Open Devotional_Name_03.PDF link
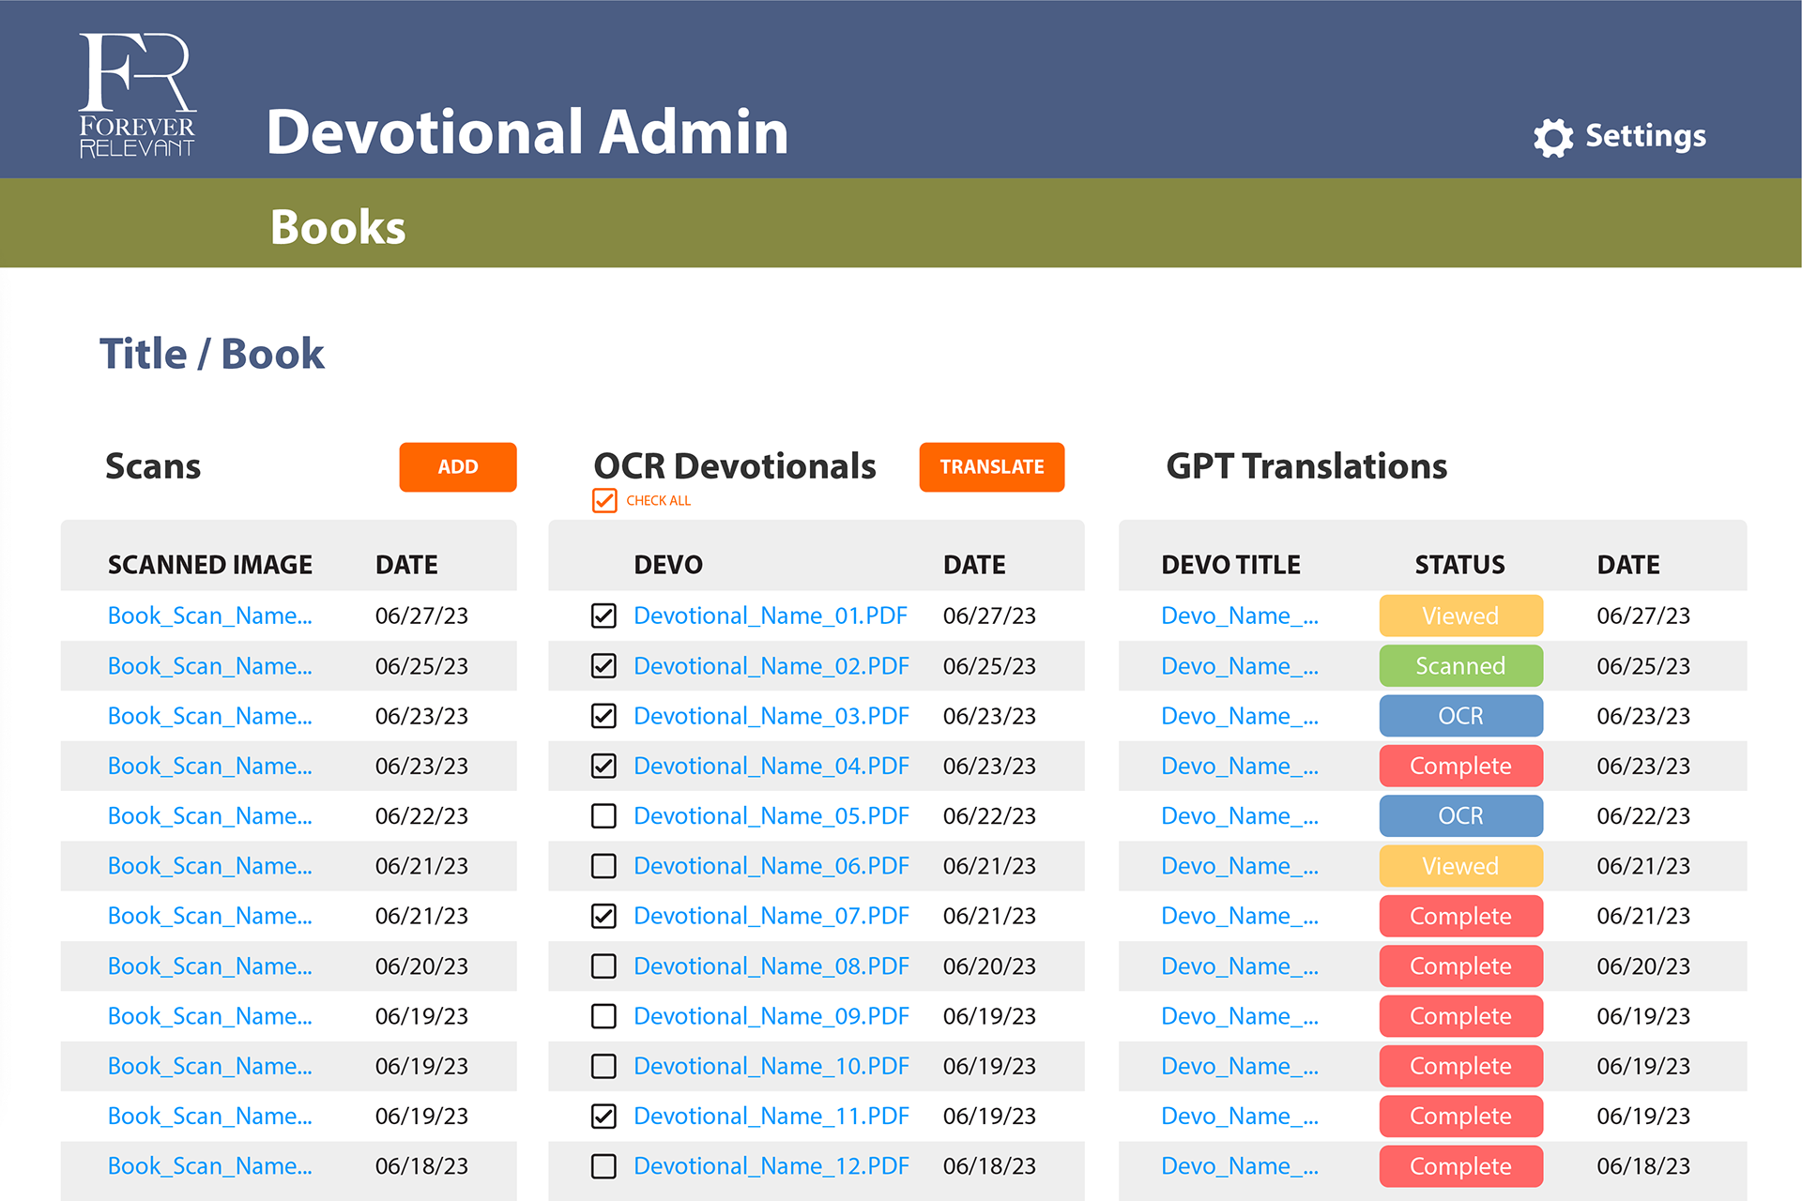This screenshot has width=1802, height=1201. tap(771, 717)
